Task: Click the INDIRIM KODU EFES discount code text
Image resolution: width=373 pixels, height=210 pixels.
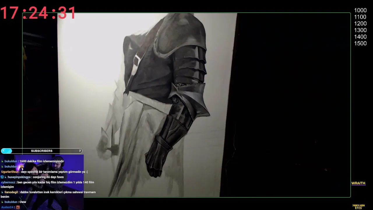Action: pyautogui.click(x=358, y=207)
